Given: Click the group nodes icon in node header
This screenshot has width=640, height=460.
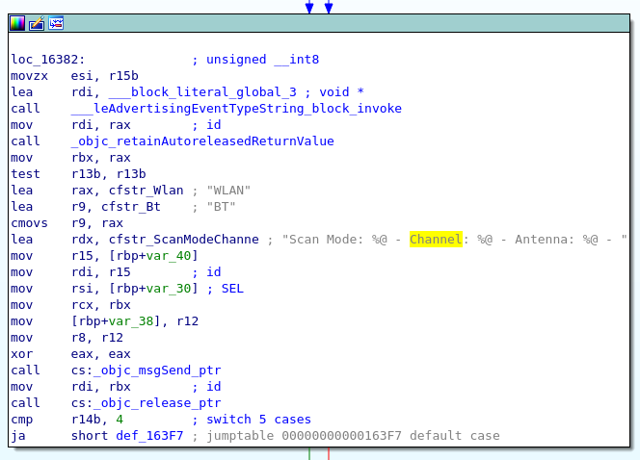Looking at the screenshot, I should (x=56, y=23).
